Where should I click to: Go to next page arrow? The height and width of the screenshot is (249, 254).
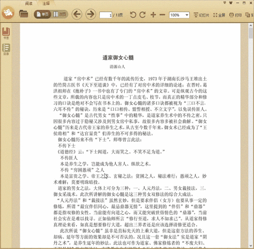point(91,14)
